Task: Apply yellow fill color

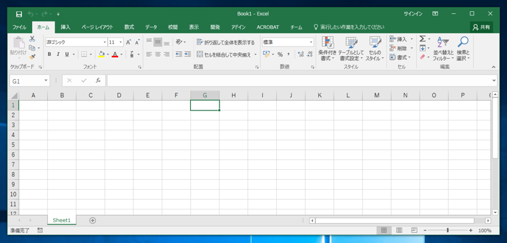Action: (x=101, y=55)
